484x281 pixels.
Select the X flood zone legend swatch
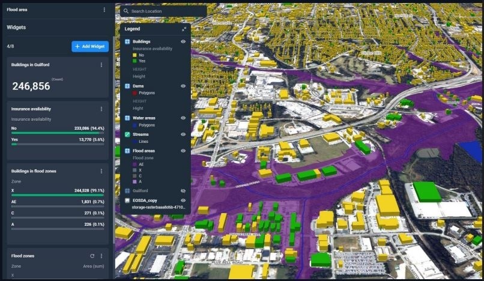tap(135, 170)
